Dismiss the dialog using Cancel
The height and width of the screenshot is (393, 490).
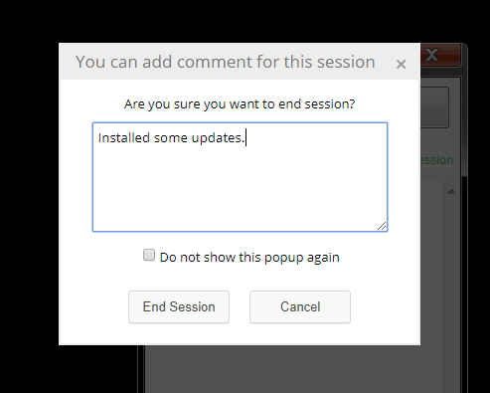tap(300, 306)
